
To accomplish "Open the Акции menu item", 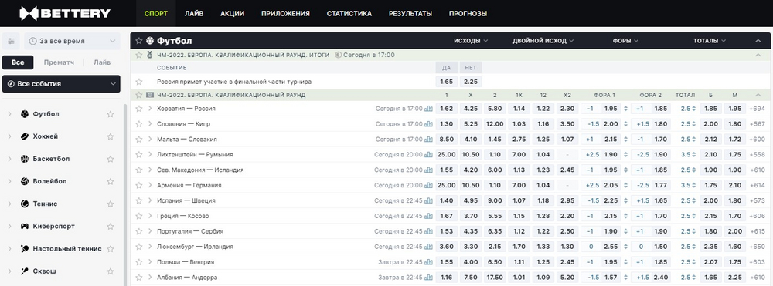I will point(232,13).
